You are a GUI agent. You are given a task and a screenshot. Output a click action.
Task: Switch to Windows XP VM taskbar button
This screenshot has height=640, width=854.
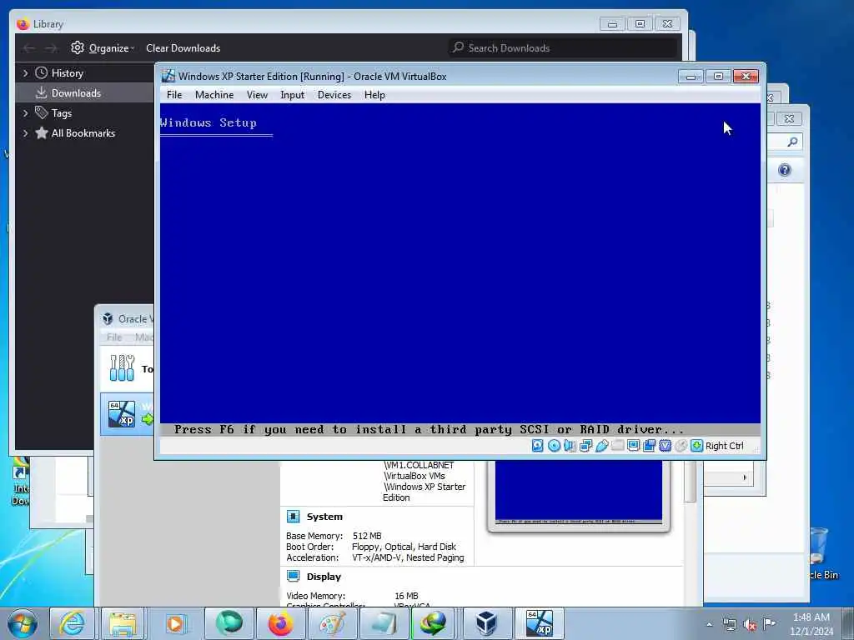540,623
